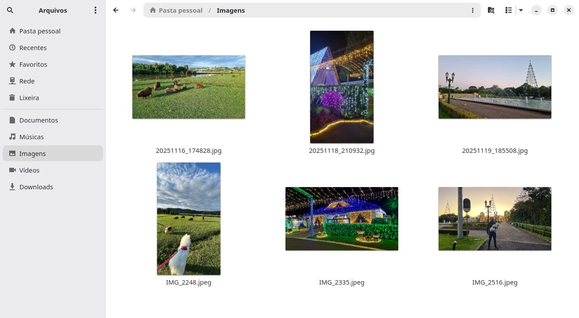Viewport: 579px width, 318px height.
Task: Go to Documentos folder in sidebar
Action: coord(39,120)
